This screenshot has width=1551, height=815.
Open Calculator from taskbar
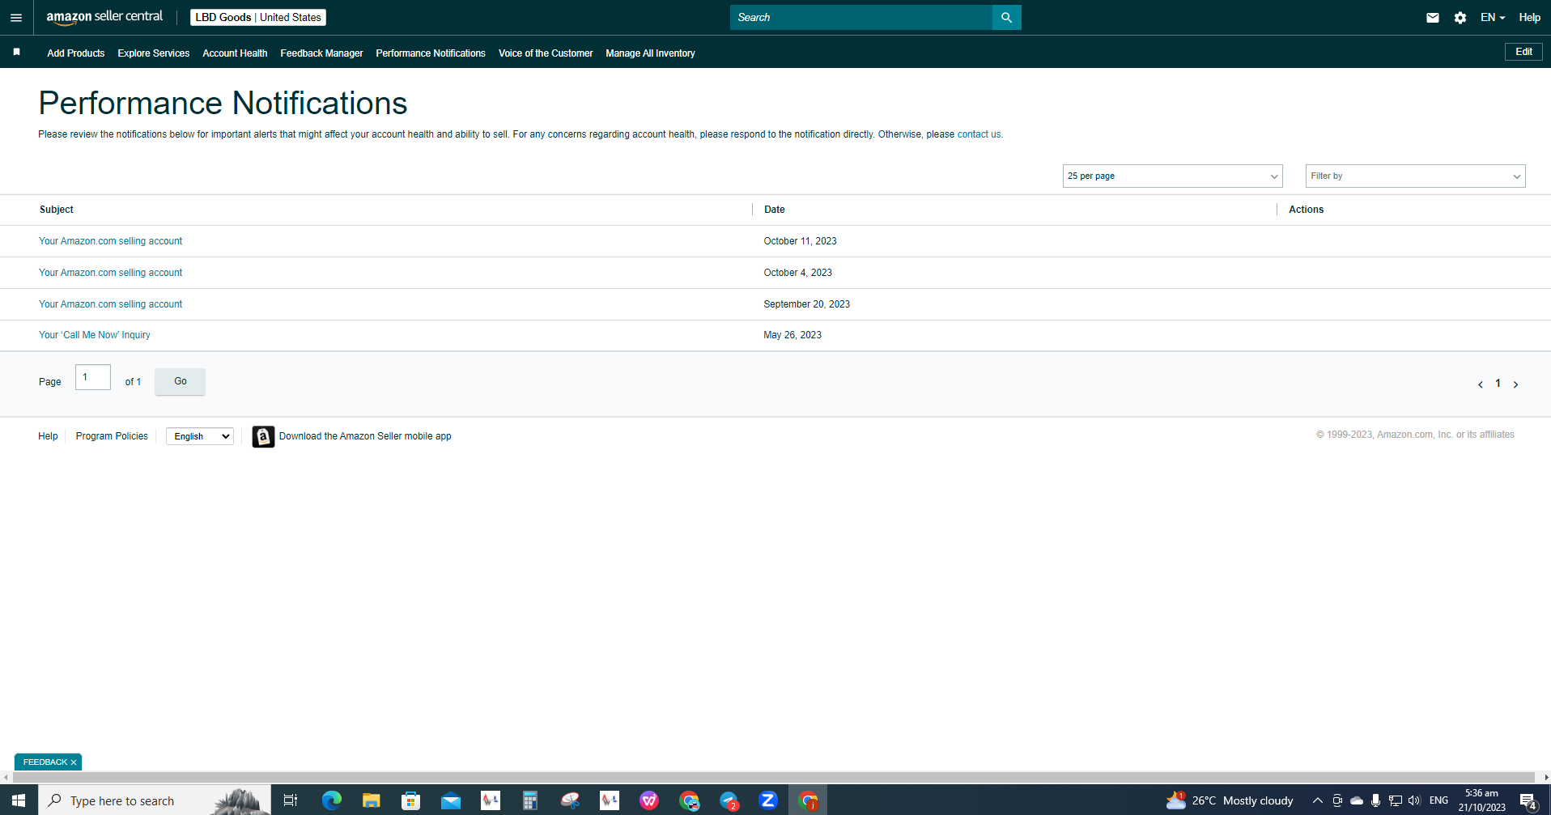tap(530, 800)
